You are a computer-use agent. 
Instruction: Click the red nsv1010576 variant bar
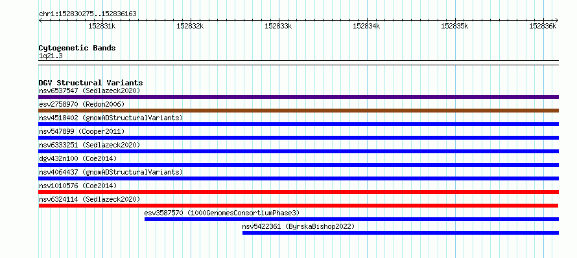tap(298, 192)
